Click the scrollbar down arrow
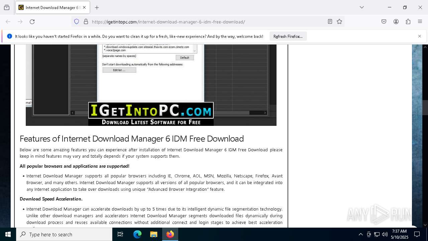This screenshot has height=241, width=428. (x=425, y=225)
